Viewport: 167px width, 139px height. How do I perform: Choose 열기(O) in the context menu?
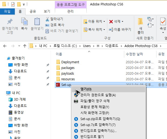coord(108,89)
